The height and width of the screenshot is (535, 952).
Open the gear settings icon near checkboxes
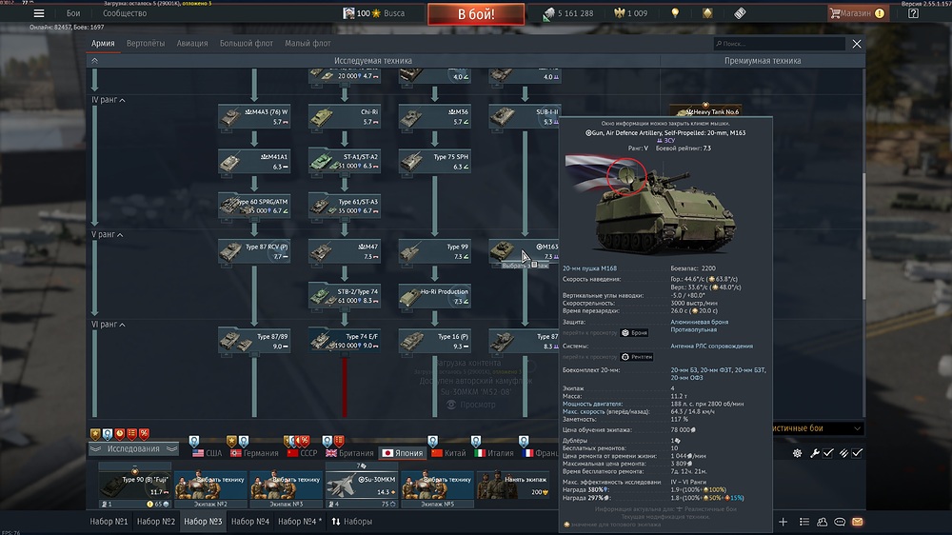tap(797, 453)
